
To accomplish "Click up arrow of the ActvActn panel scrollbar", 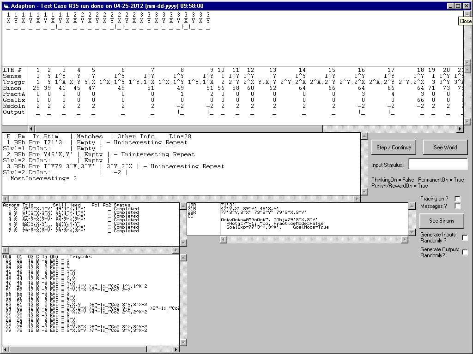I will pos(412,206).
